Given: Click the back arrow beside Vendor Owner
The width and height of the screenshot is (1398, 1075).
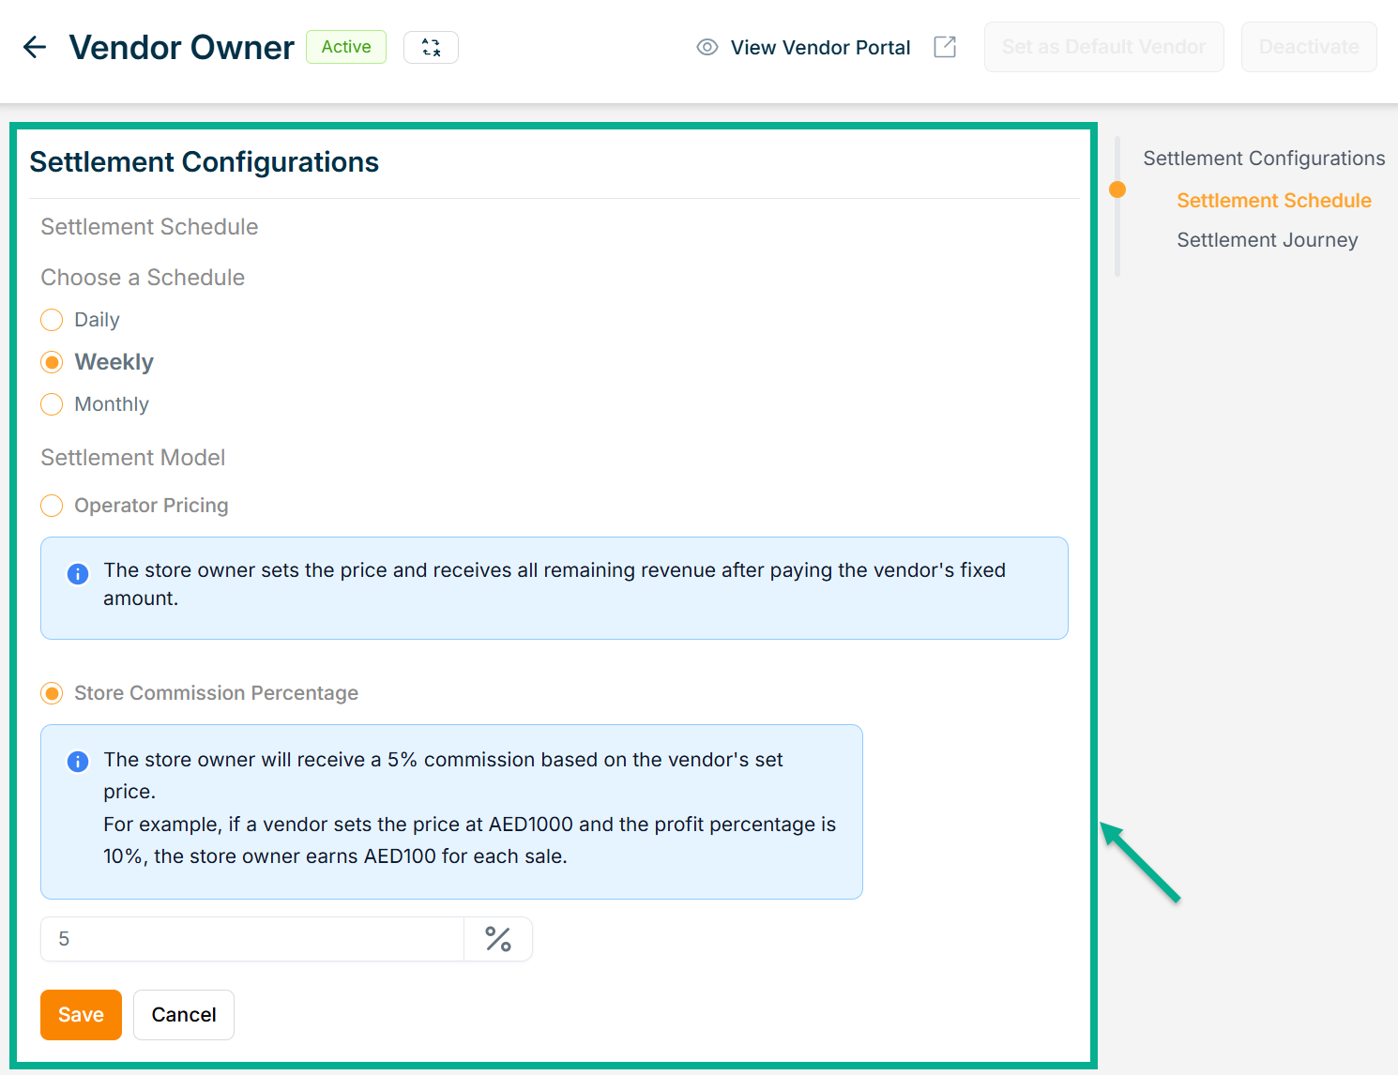Looking at the screenshot, I should tap(35, 47).
